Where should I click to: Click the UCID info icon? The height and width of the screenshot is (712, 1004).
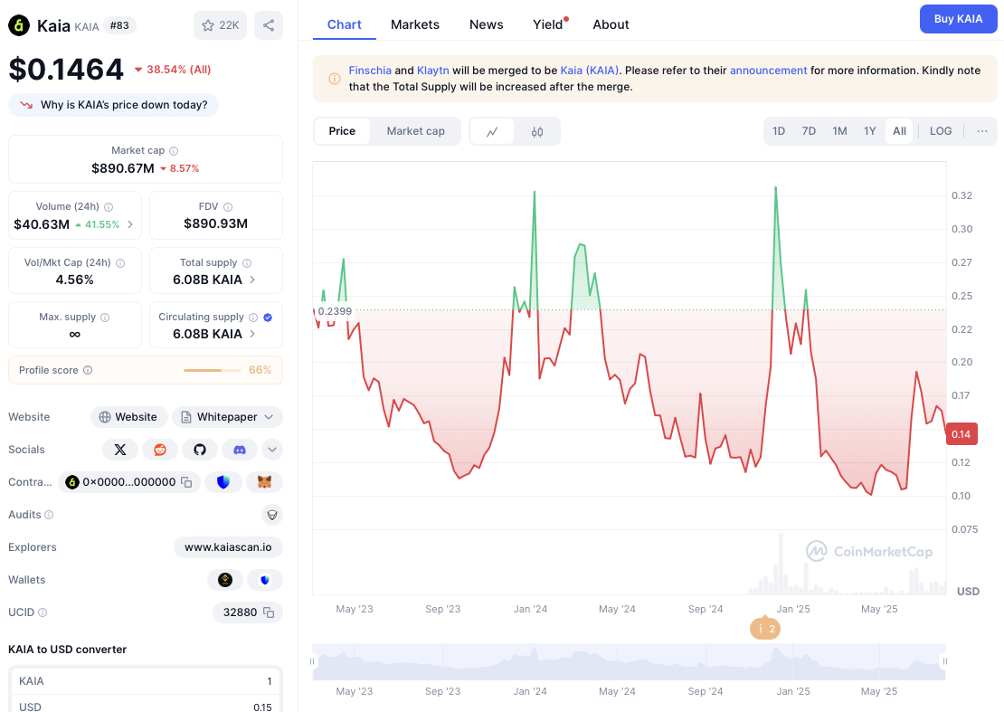click(43, 612)
